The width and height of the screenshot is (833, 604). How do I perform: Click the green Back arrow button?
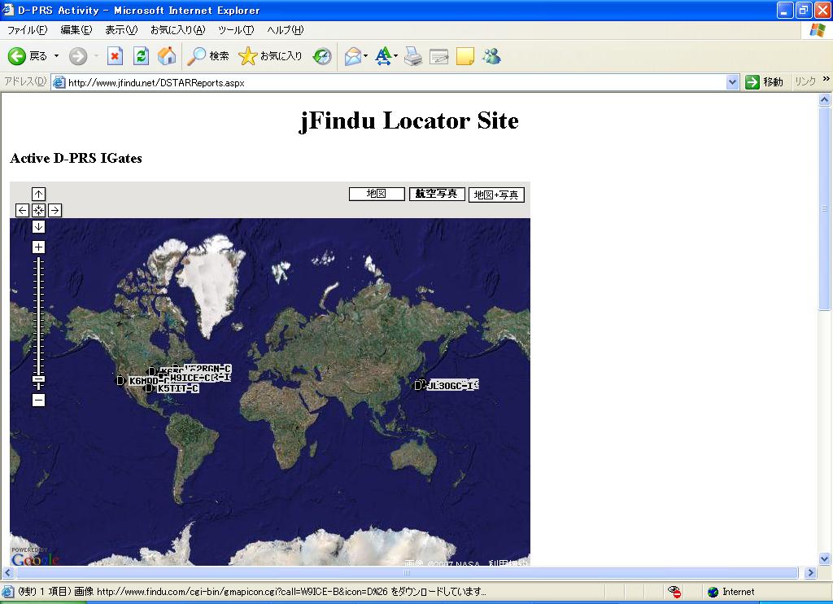pos(16,56)
